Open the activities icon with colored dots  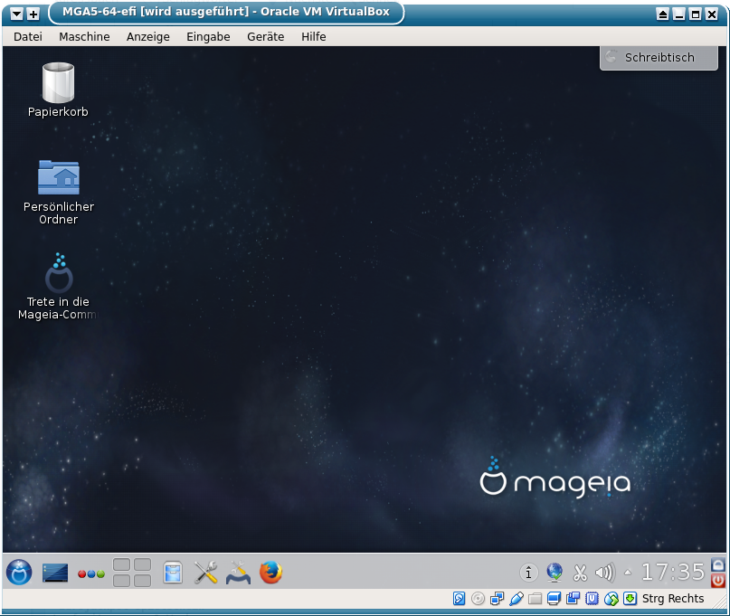(90, 573)
